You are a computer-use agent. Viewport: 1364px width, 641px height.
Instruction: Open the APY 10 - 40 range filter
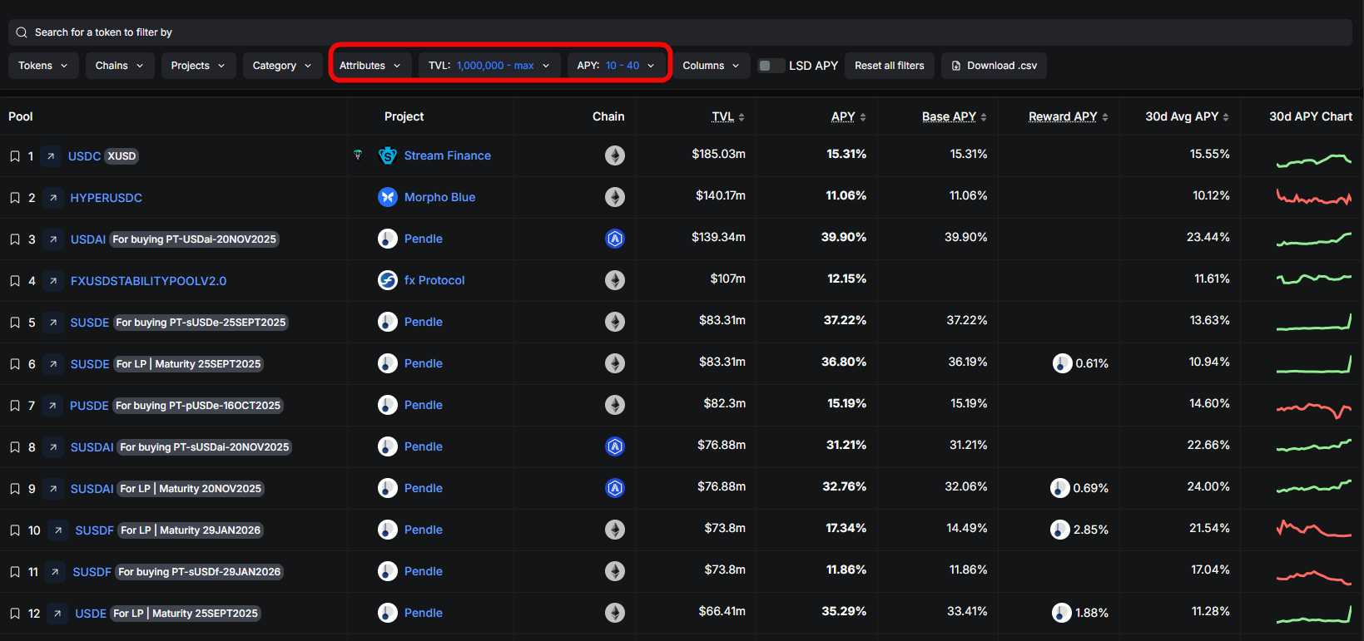click(x=616, y=66)
